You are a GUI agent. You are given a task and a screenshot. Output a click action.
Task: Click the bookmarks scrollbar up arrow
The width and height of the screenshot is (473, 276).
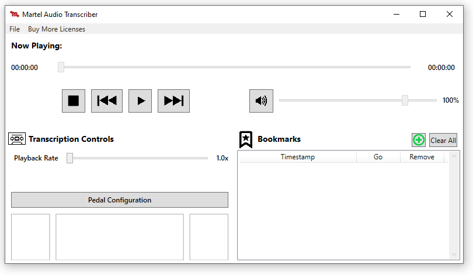point(454,156)
